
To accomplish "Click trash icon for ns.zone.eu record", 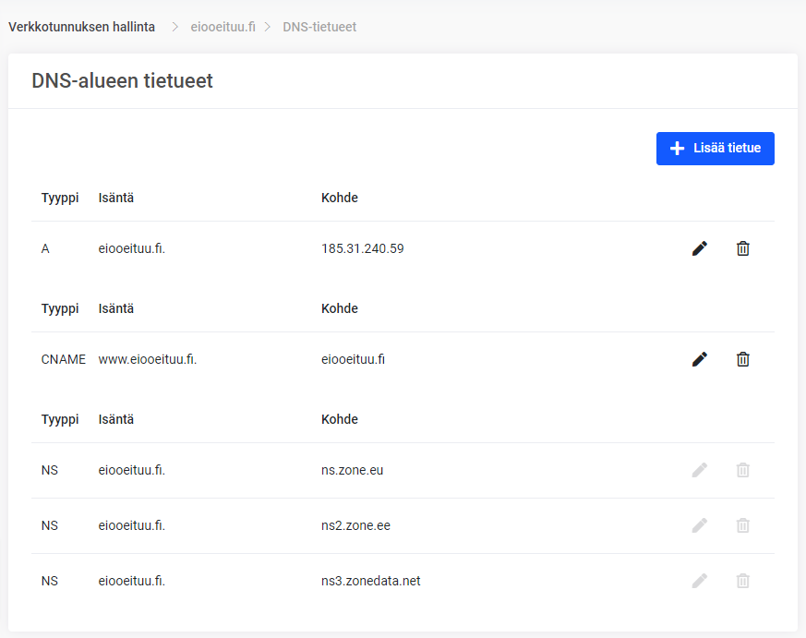I will tap(742, 470).
